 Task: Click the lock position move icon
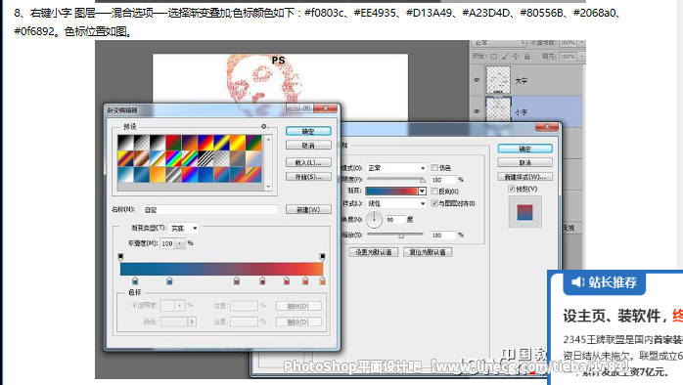pyautogui.click(x=516, y=57)
